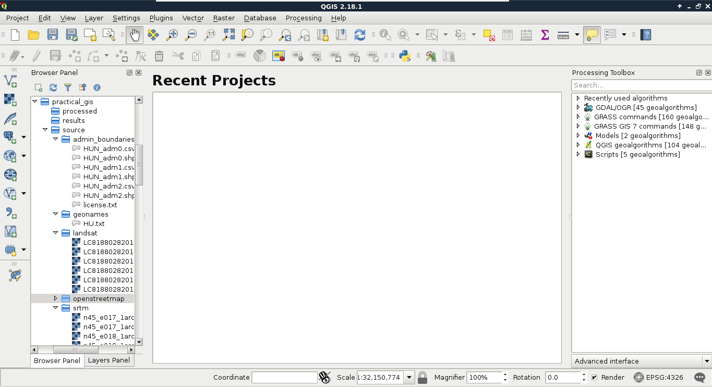
Task: Open the Advanced interface dropdown
Action: (x=707, y=361)
